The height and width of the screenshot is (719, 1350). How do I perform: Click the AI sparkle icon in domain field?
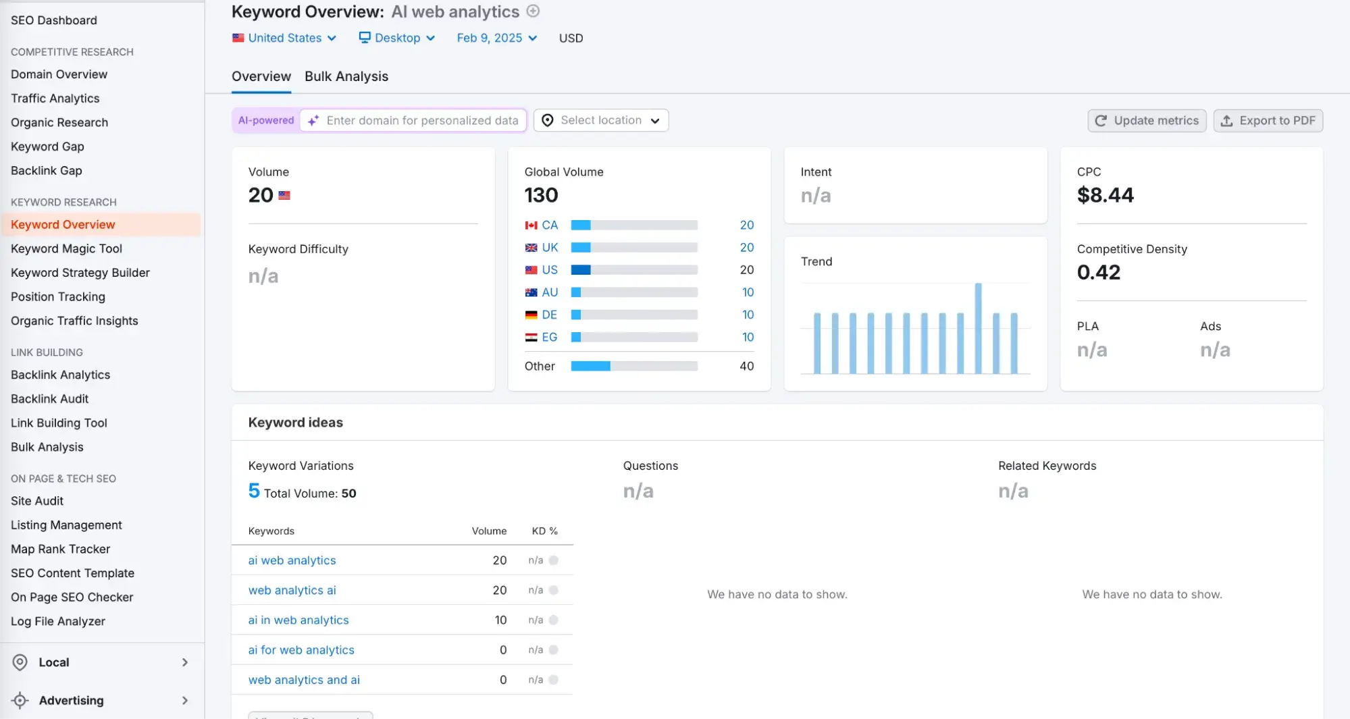point(313,121)
